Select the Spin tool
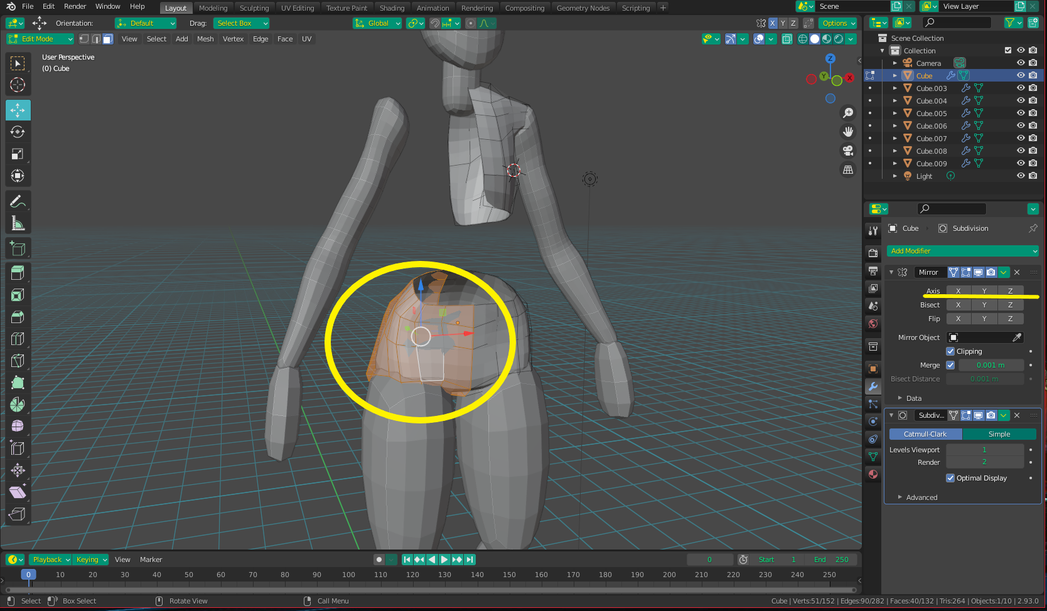The image size is (1047, 611). [x=18, y=405]
